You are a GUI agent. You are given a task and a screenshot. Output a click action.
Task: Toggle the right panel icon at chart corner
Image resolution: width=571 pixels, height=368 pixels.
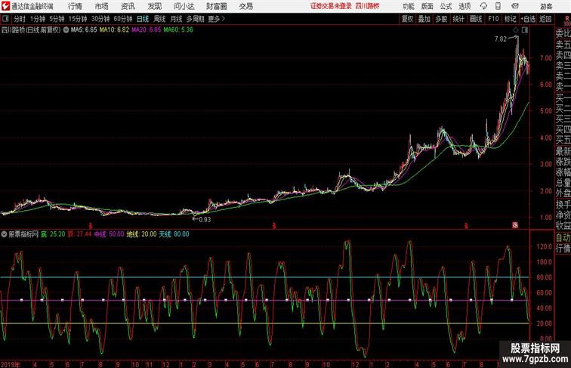pyautogui.click(x=525, y=30)
